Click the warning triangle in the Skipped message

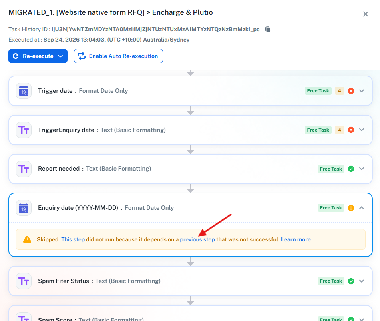point(27,239)
